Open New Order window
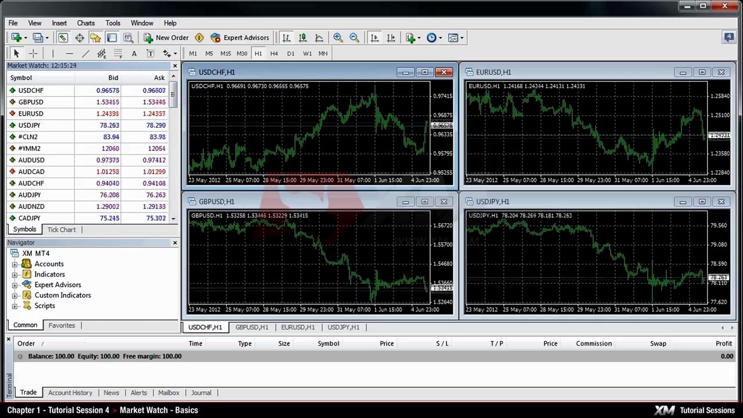743x418 pixels. (166, 38)
